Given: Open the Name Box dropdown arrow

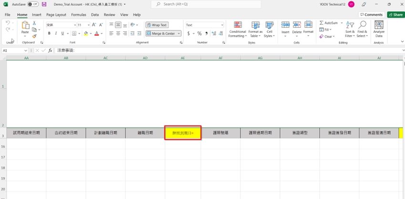Looking at the screenshot, I should [x=26, y=50].
